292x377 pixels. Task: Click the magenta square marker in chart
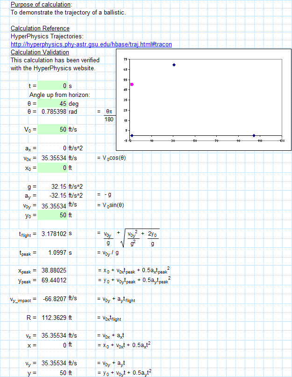[x=132, y=84]
